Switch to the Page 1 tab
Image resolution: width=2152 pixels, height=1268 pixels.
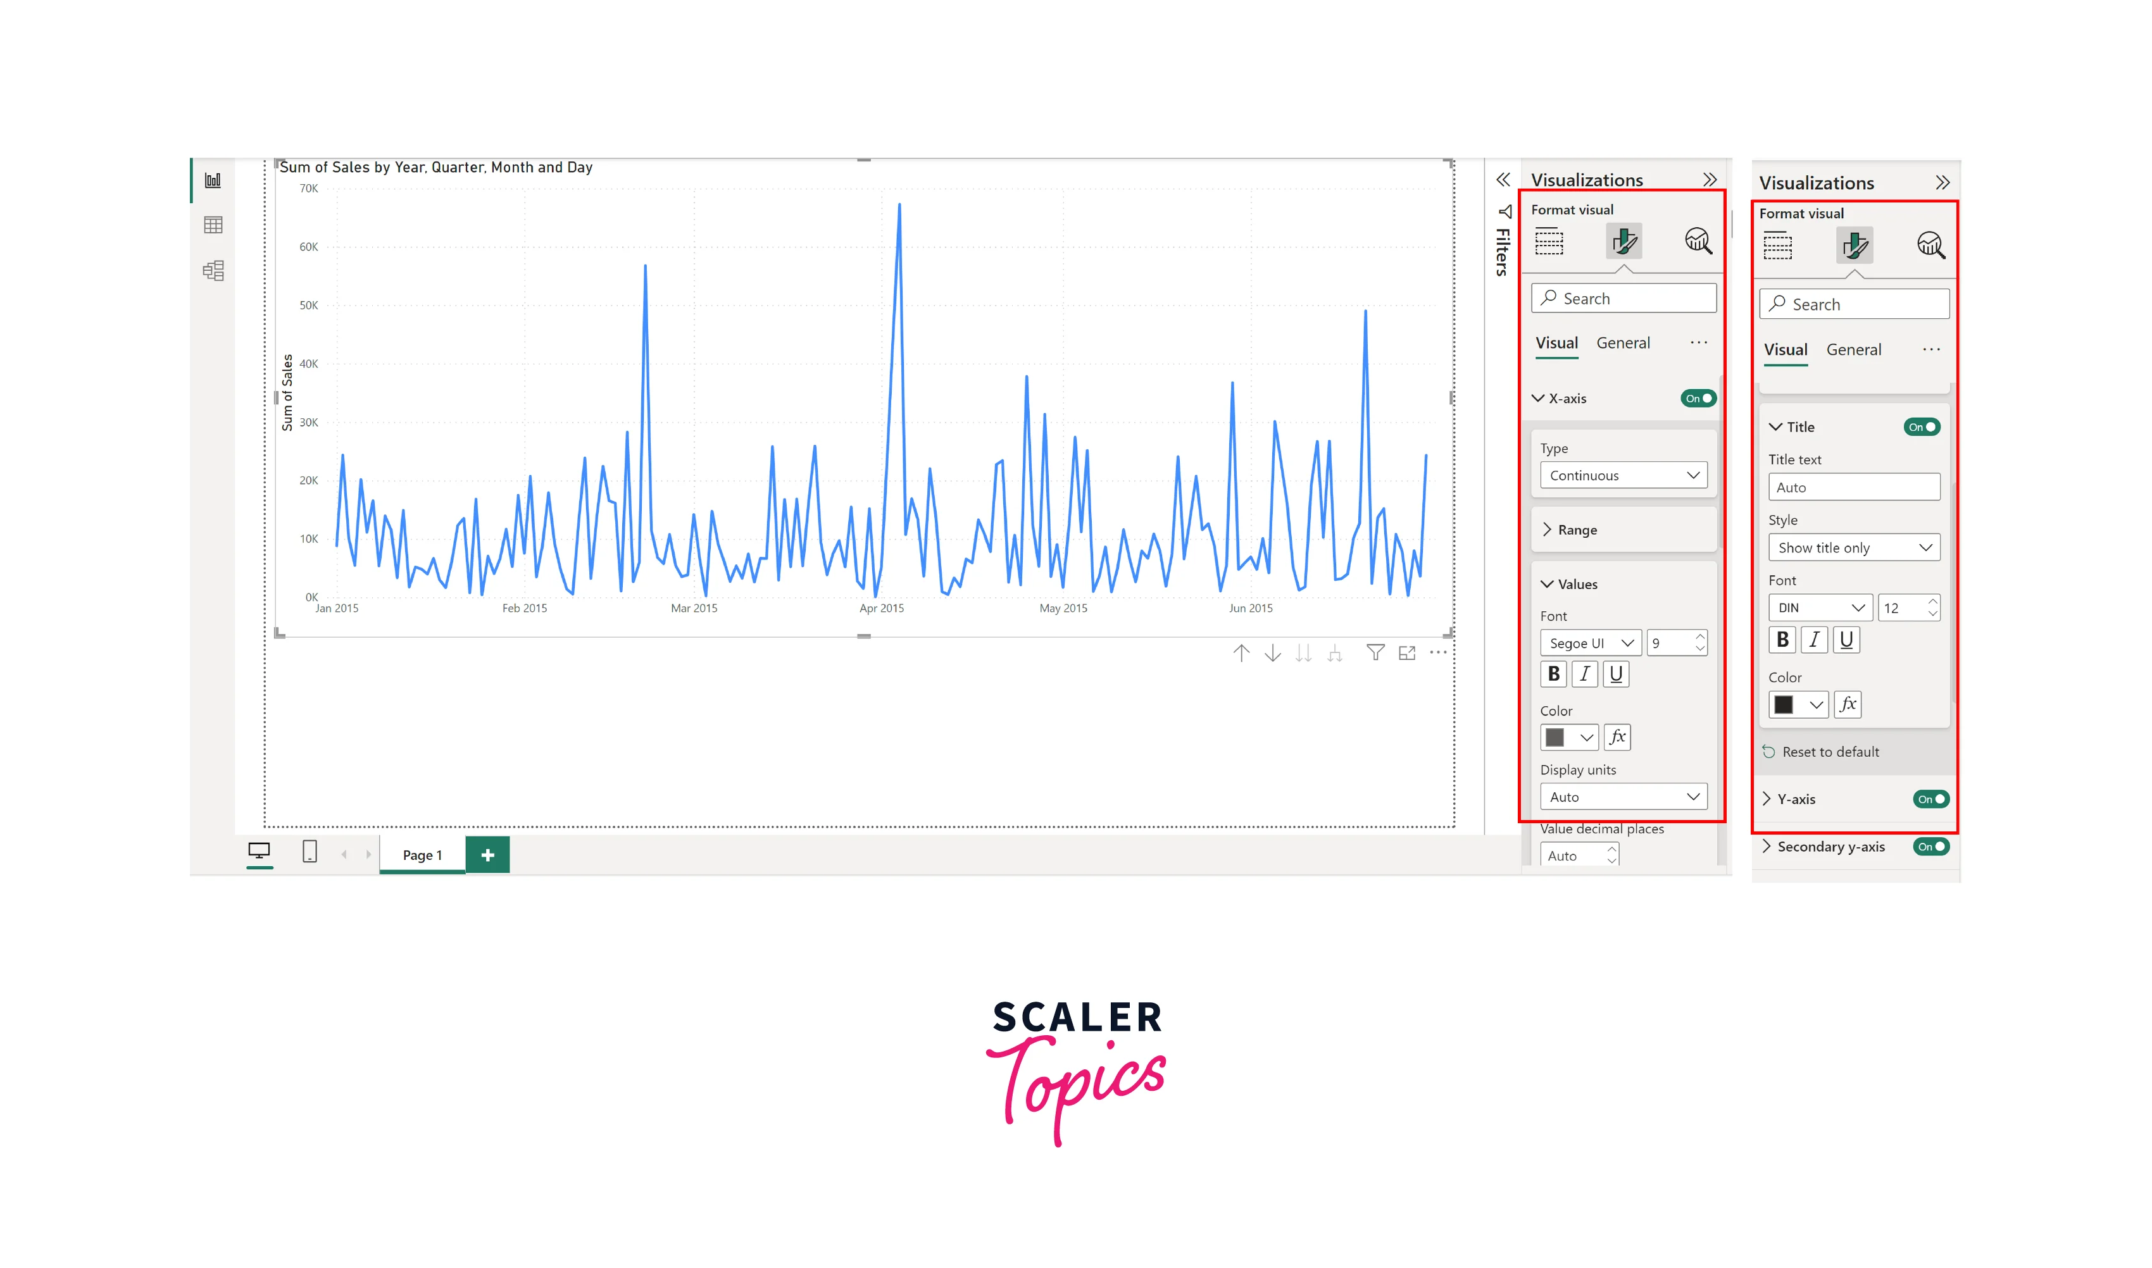pyautogui.click(x=422, y=855)
